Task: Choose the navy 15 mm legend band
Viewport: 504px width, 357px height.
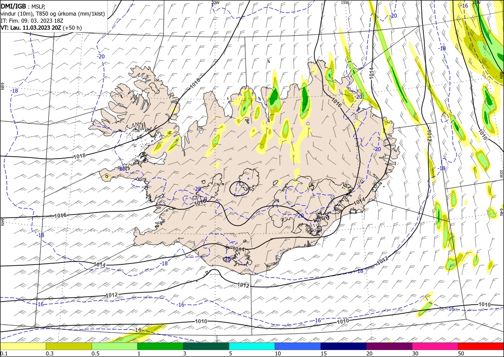Action: pos(344,346)
